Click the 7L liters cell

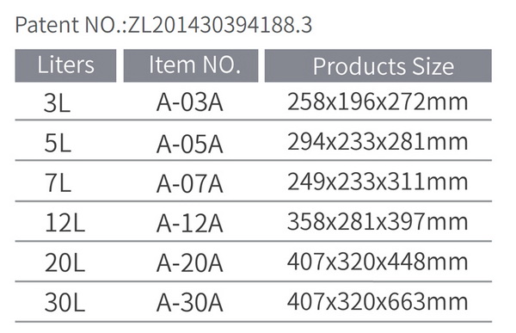(x=58, y=184)
